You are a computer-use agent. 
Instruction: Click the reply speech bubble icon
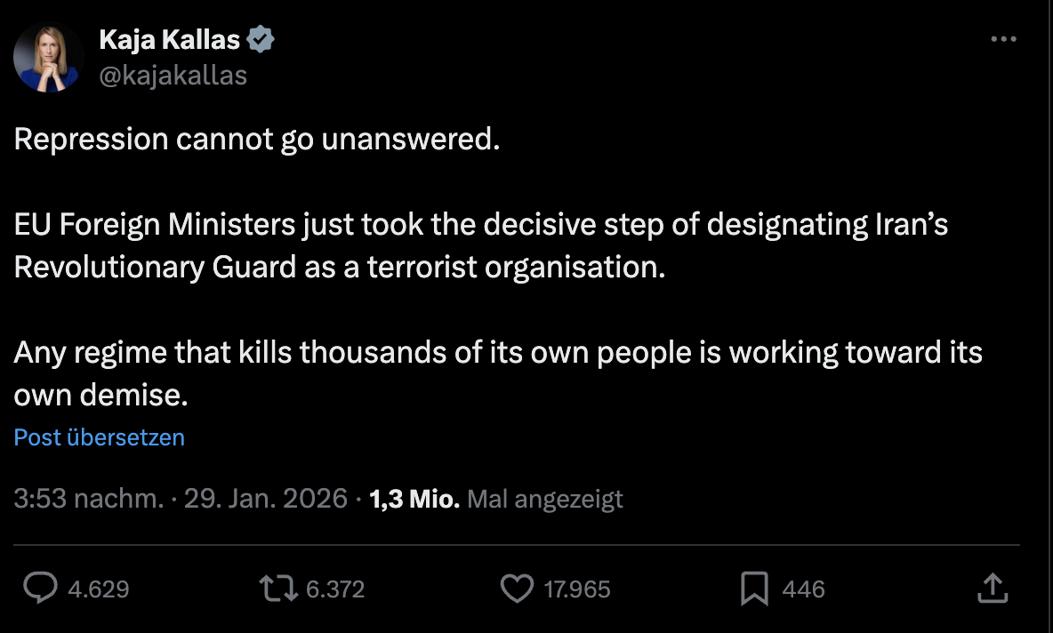pyautogui.click(x=39, y=589)
